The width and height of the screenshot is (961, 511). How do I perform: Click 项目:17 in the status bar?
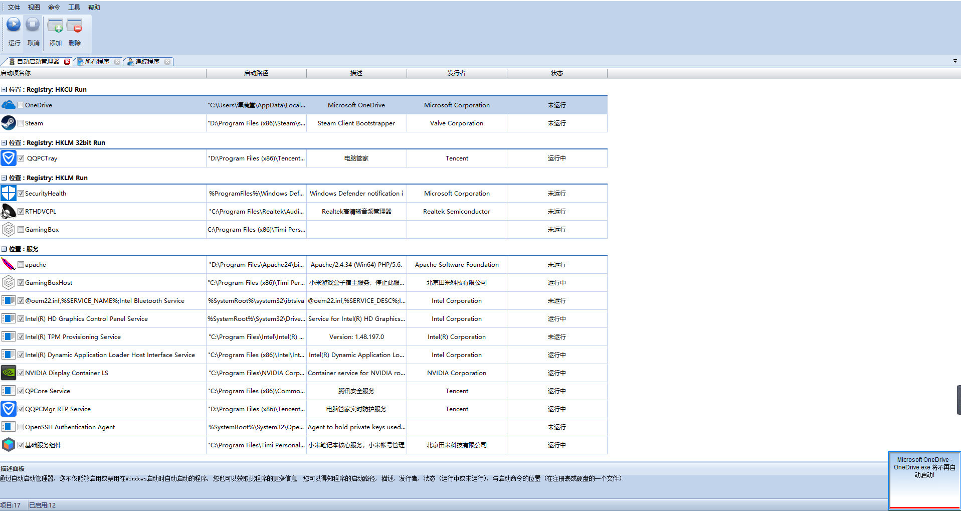[x=11, y=505]
